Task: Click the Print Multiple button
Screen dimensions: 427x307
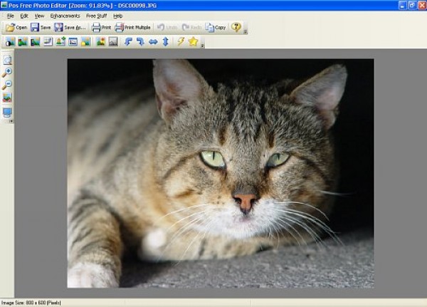Action: coord(132,27)
